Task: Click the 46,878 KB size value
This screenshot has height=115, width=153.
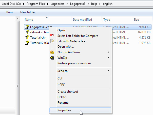Action: 144,32
